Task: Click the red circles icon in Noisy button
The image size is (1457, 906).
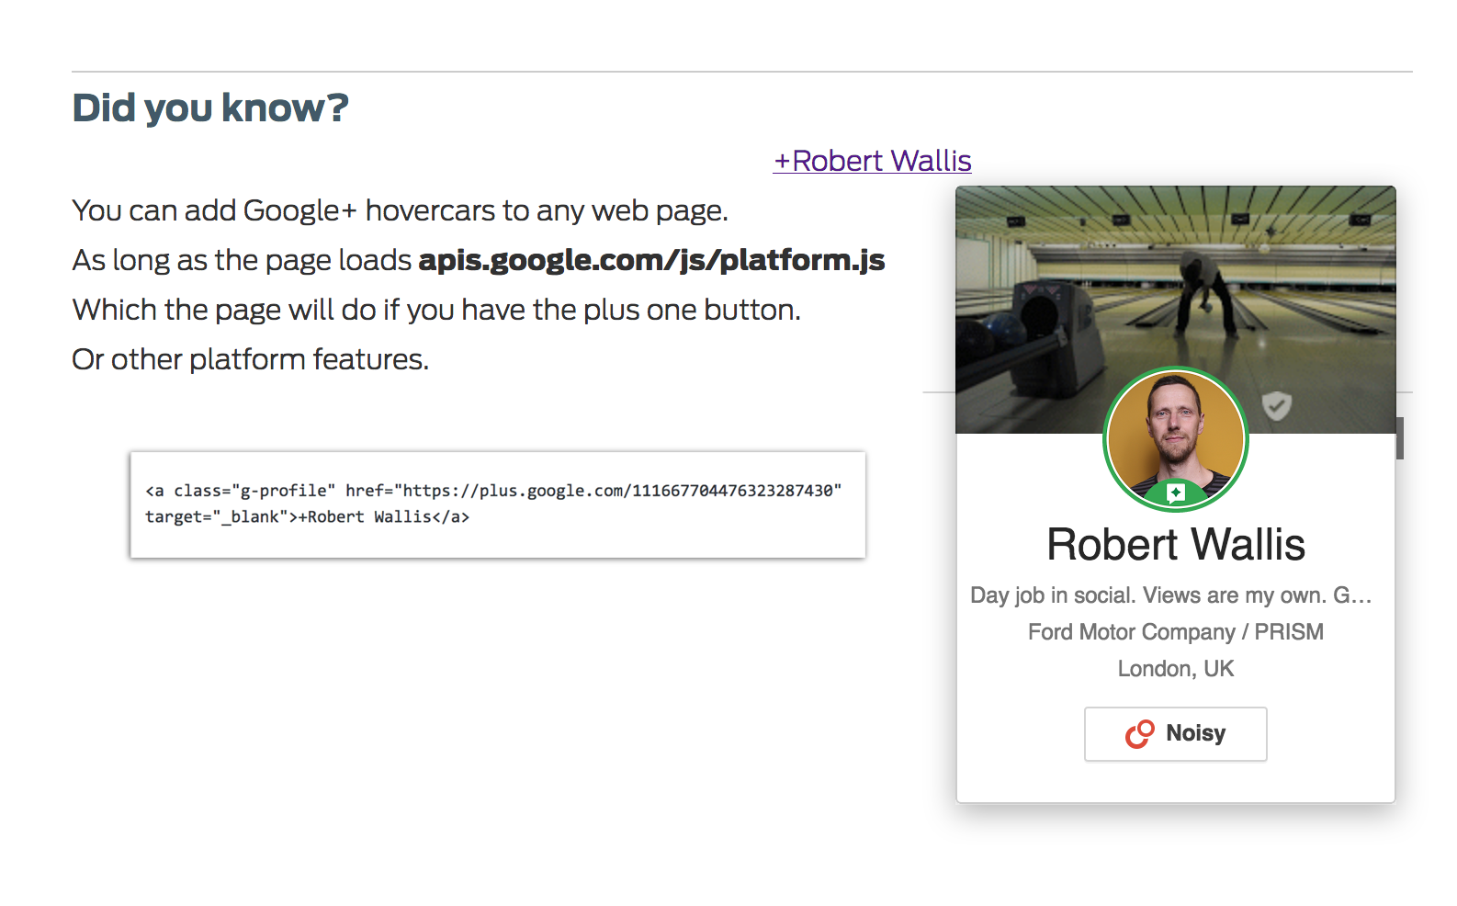Action: [x=1139, y=733]
